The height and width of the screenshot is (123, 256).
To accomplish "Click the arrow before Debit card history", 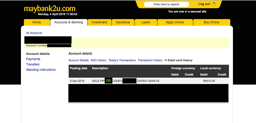I will pos(166,60).
